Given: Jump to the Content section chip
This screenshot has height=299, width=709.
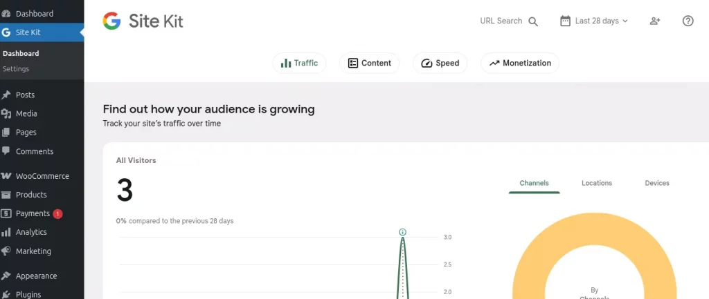Looking at the screenshot, I should coord(370,63).
